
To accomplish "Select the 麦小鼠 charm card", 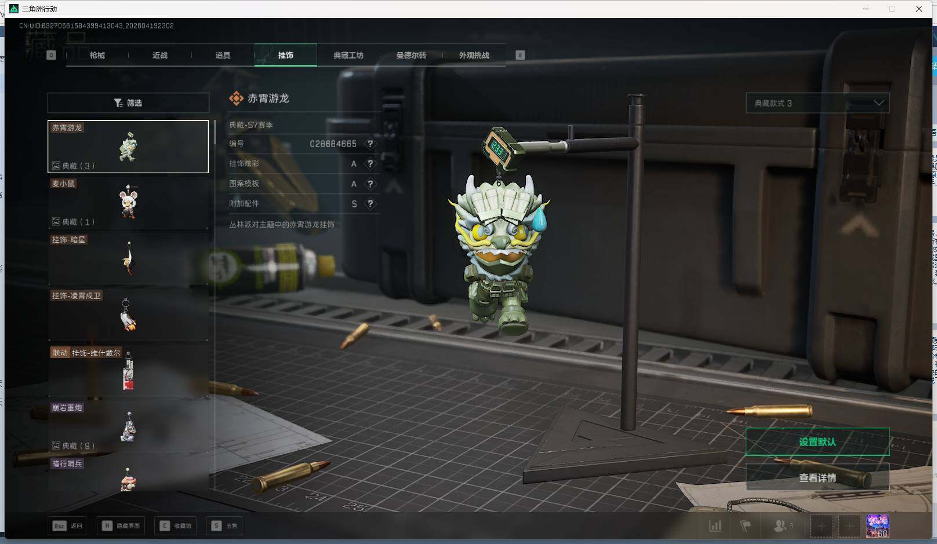I will (x=128, y=202).
